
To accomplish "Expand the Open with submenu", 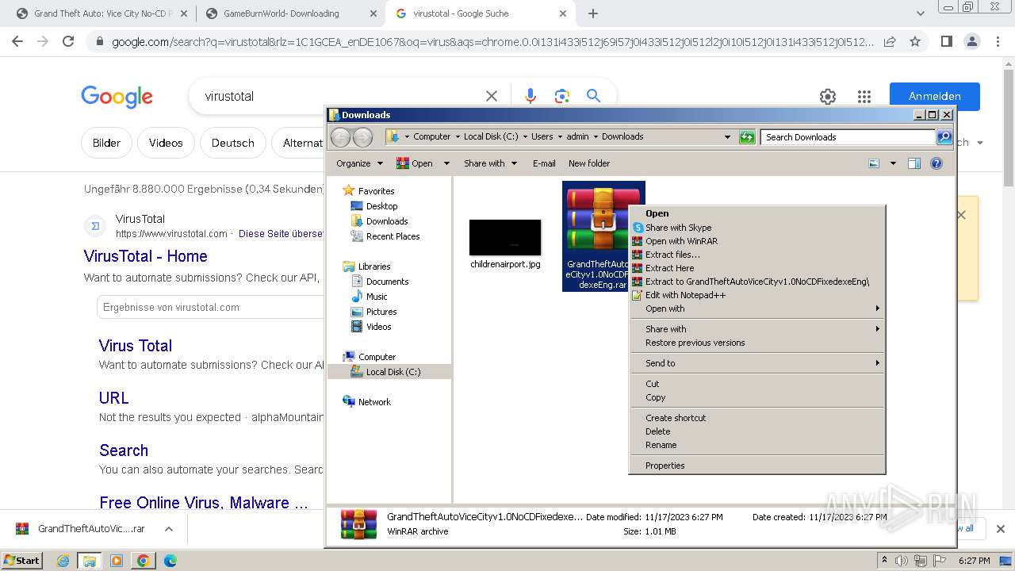I will (757, 308).
